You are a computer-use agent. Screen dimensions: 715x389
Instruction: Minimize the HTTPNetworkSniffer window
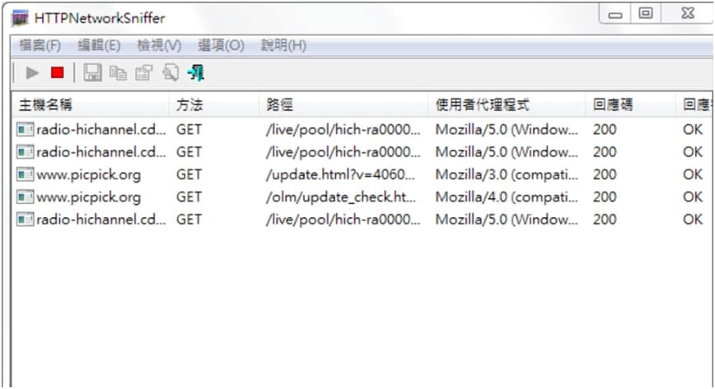click(x=615, y=14)
